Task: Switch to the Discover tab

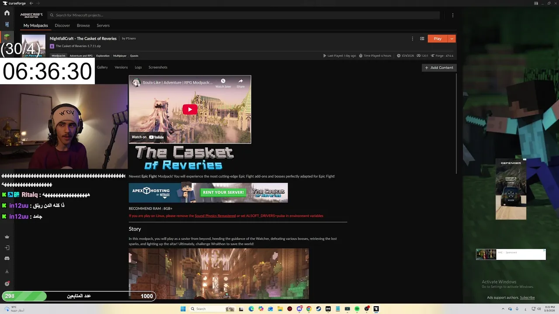Action: pos(62,25)
